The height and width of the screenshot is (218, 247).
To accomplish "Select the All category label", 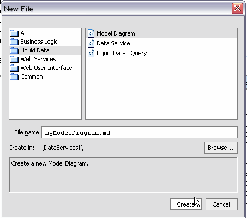I will tap(23, 33).
